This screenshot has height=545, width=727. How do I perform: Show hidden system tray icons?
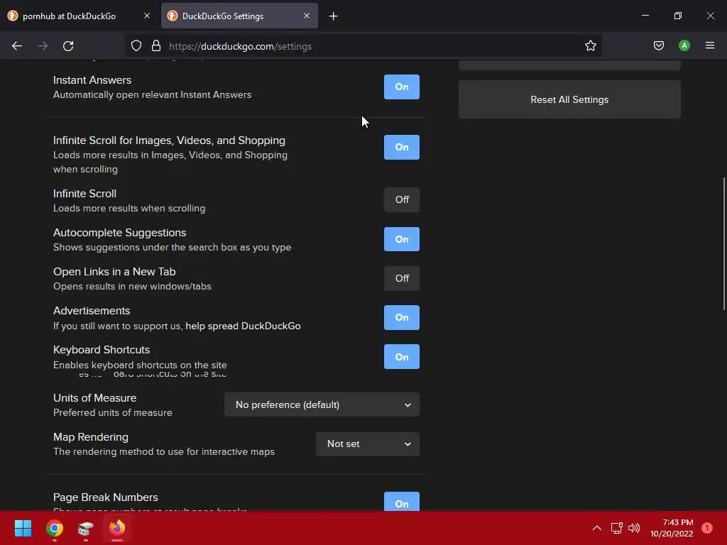click(x=597, y=528)
